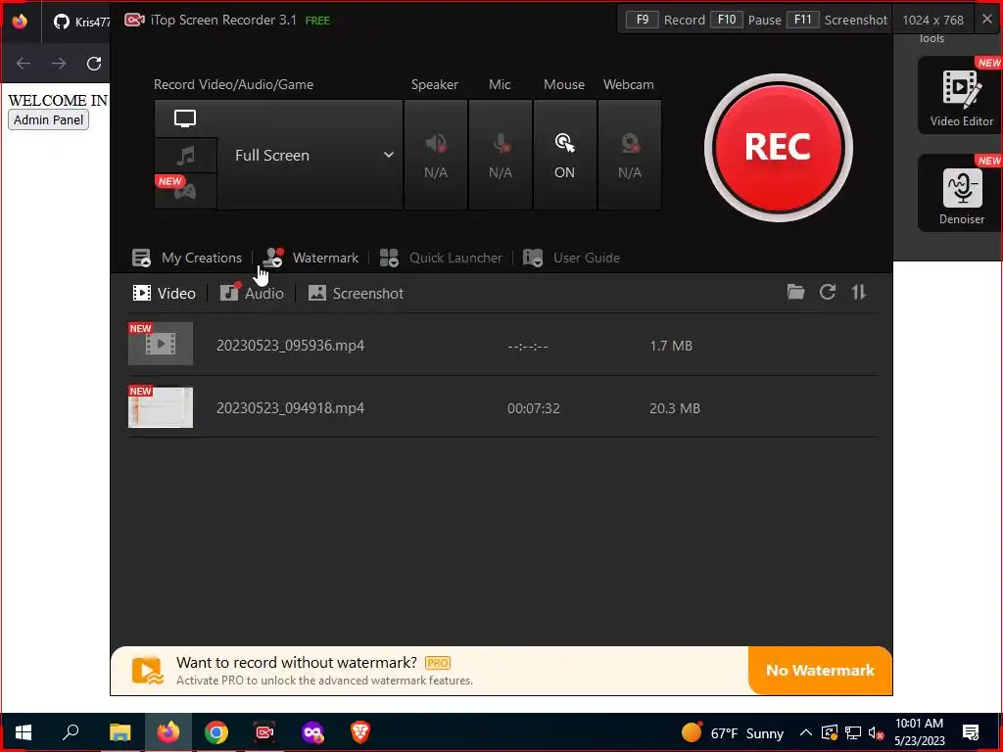Open Google Chrome from the taskbar

(x=216, y=732)
